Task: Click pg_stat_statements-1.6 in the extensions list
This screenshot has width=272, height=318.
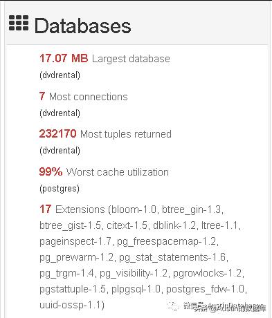Action: (172, 257)
